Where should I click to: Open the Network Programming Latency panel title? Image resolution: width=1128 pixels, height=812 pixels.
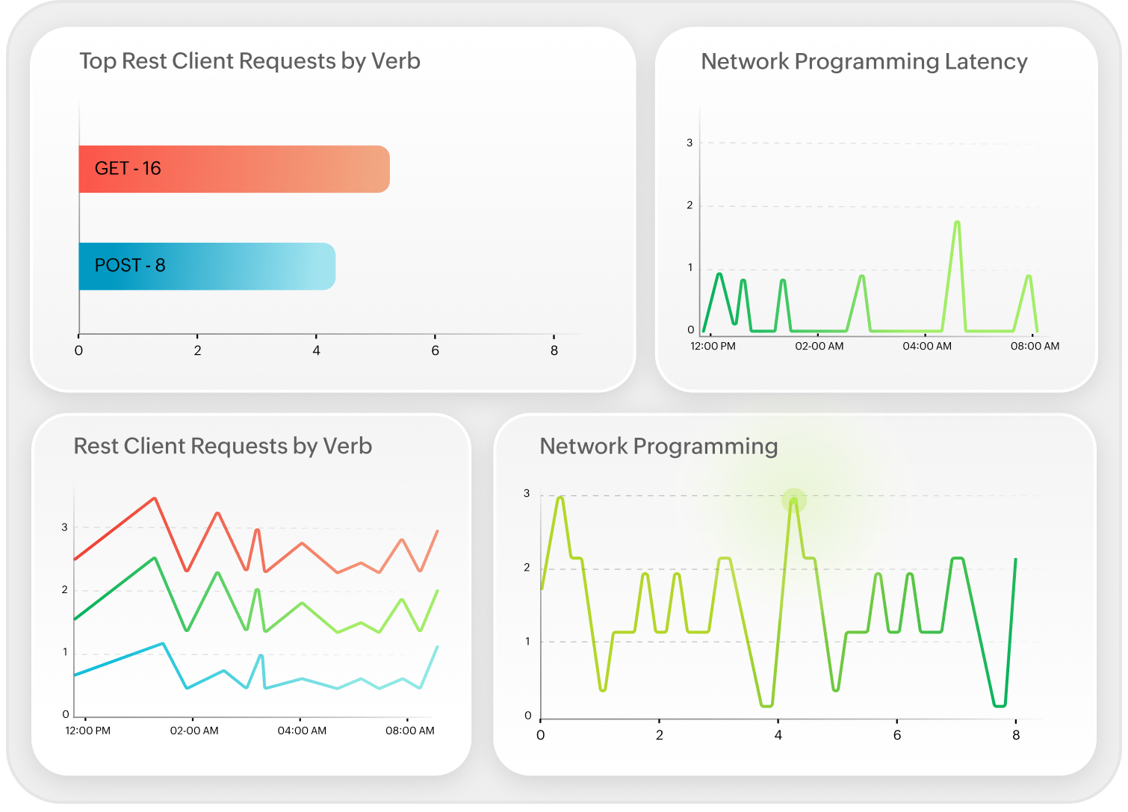(864, 61)
